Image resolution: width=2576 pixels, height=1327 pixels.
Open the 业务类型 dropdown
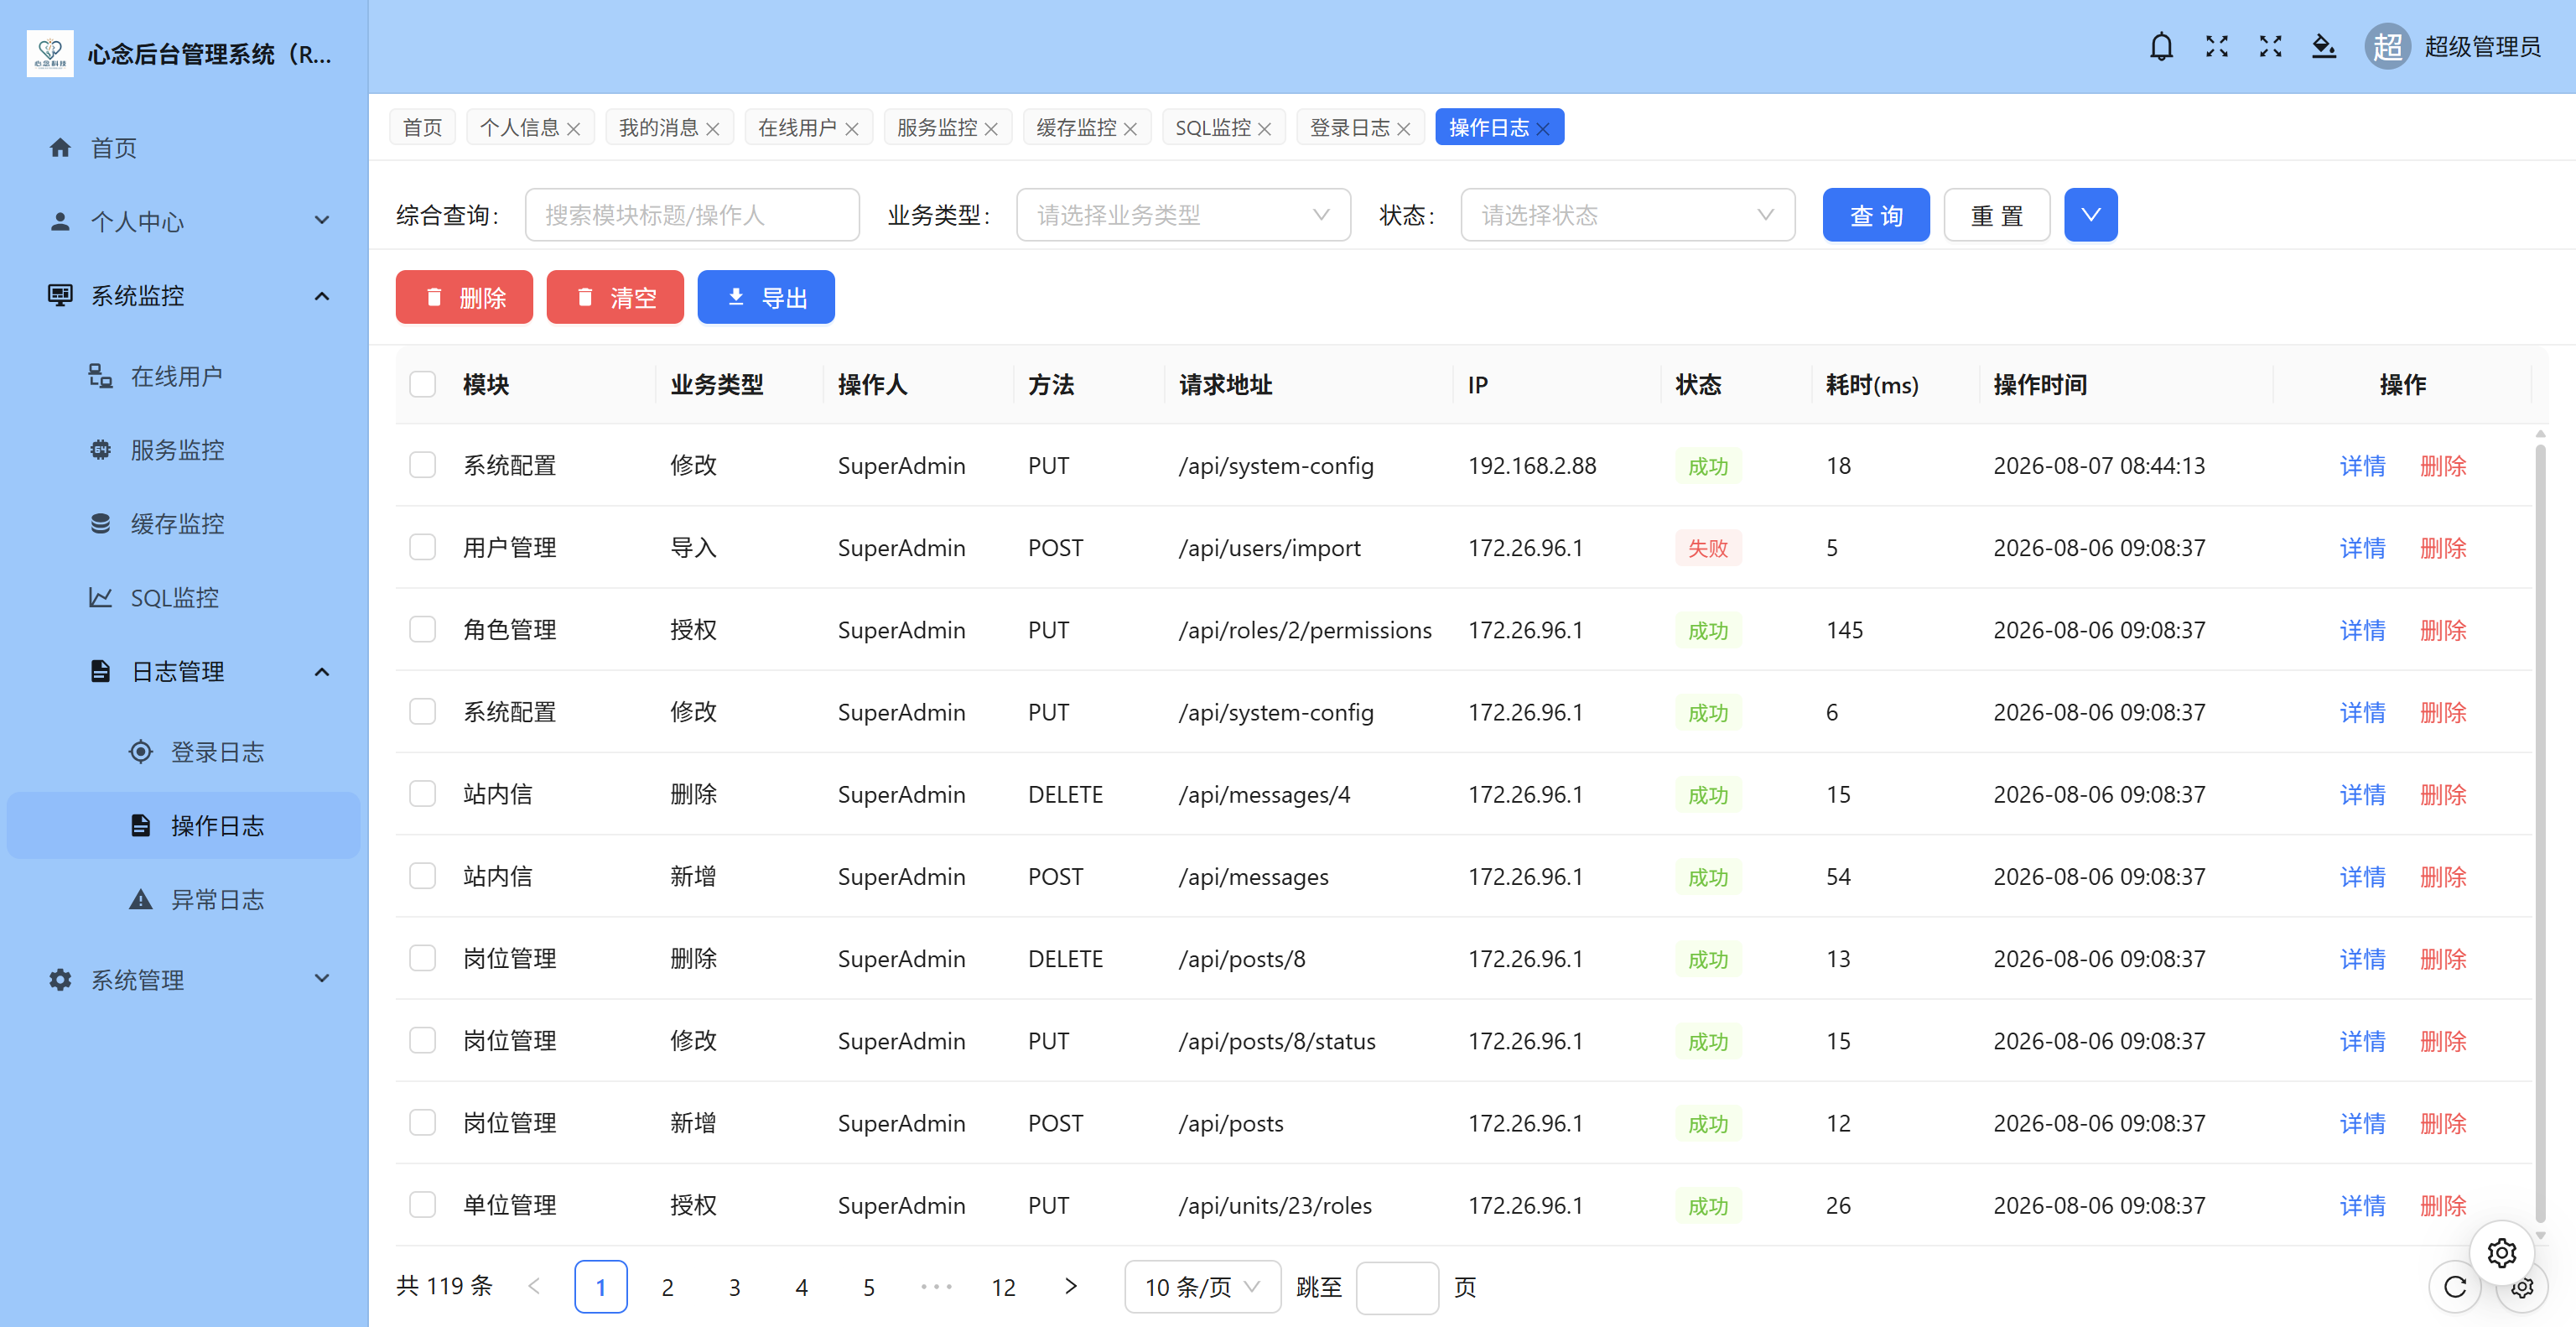tap(1183, 215)
